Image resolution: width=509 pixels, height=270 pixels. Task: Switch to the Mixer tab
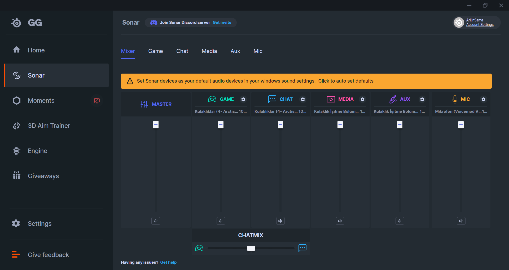(x=128, y=51)
